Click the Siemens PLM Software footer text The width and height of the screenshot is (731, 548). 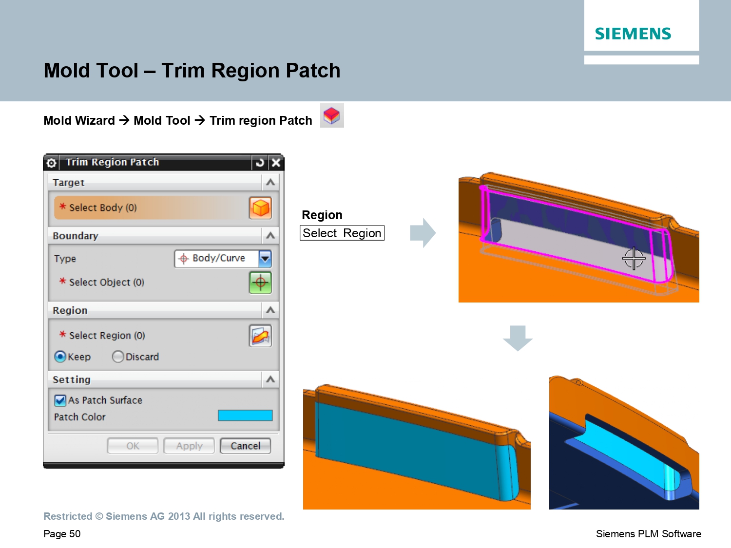pos(649,534)
